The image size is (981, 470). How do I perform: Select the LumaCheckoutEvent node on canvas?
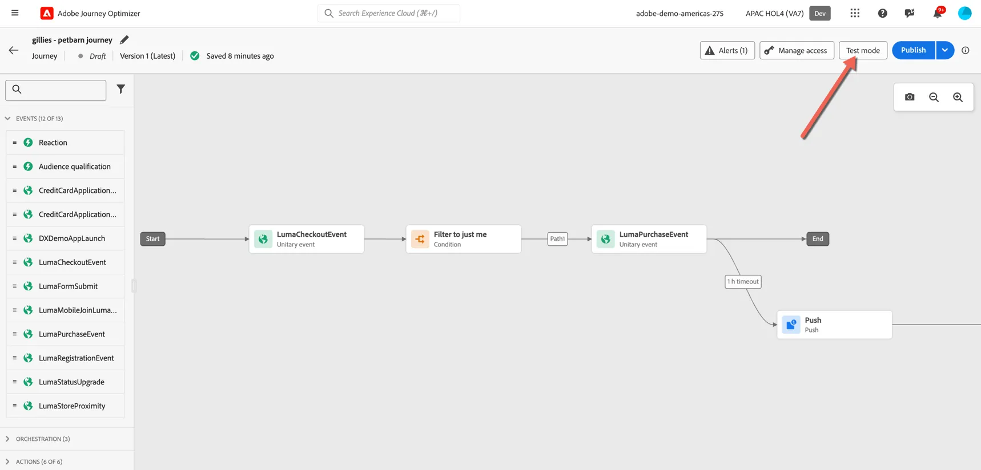tap(307, 239)
